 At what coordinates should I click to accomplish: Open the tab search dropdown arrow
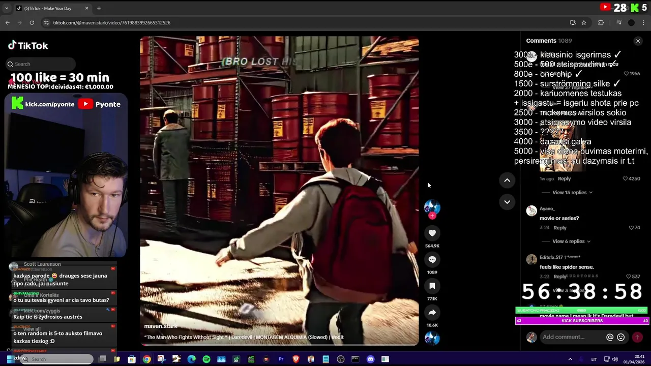coord(7,8)
